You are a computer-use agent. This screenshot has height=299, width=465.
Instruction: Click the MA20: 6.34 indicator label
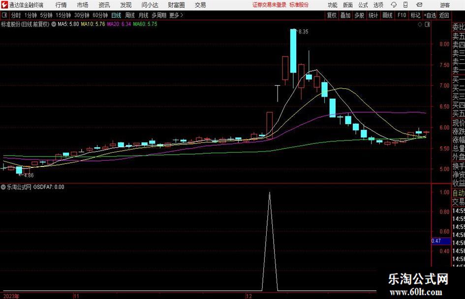coord(119,24)
